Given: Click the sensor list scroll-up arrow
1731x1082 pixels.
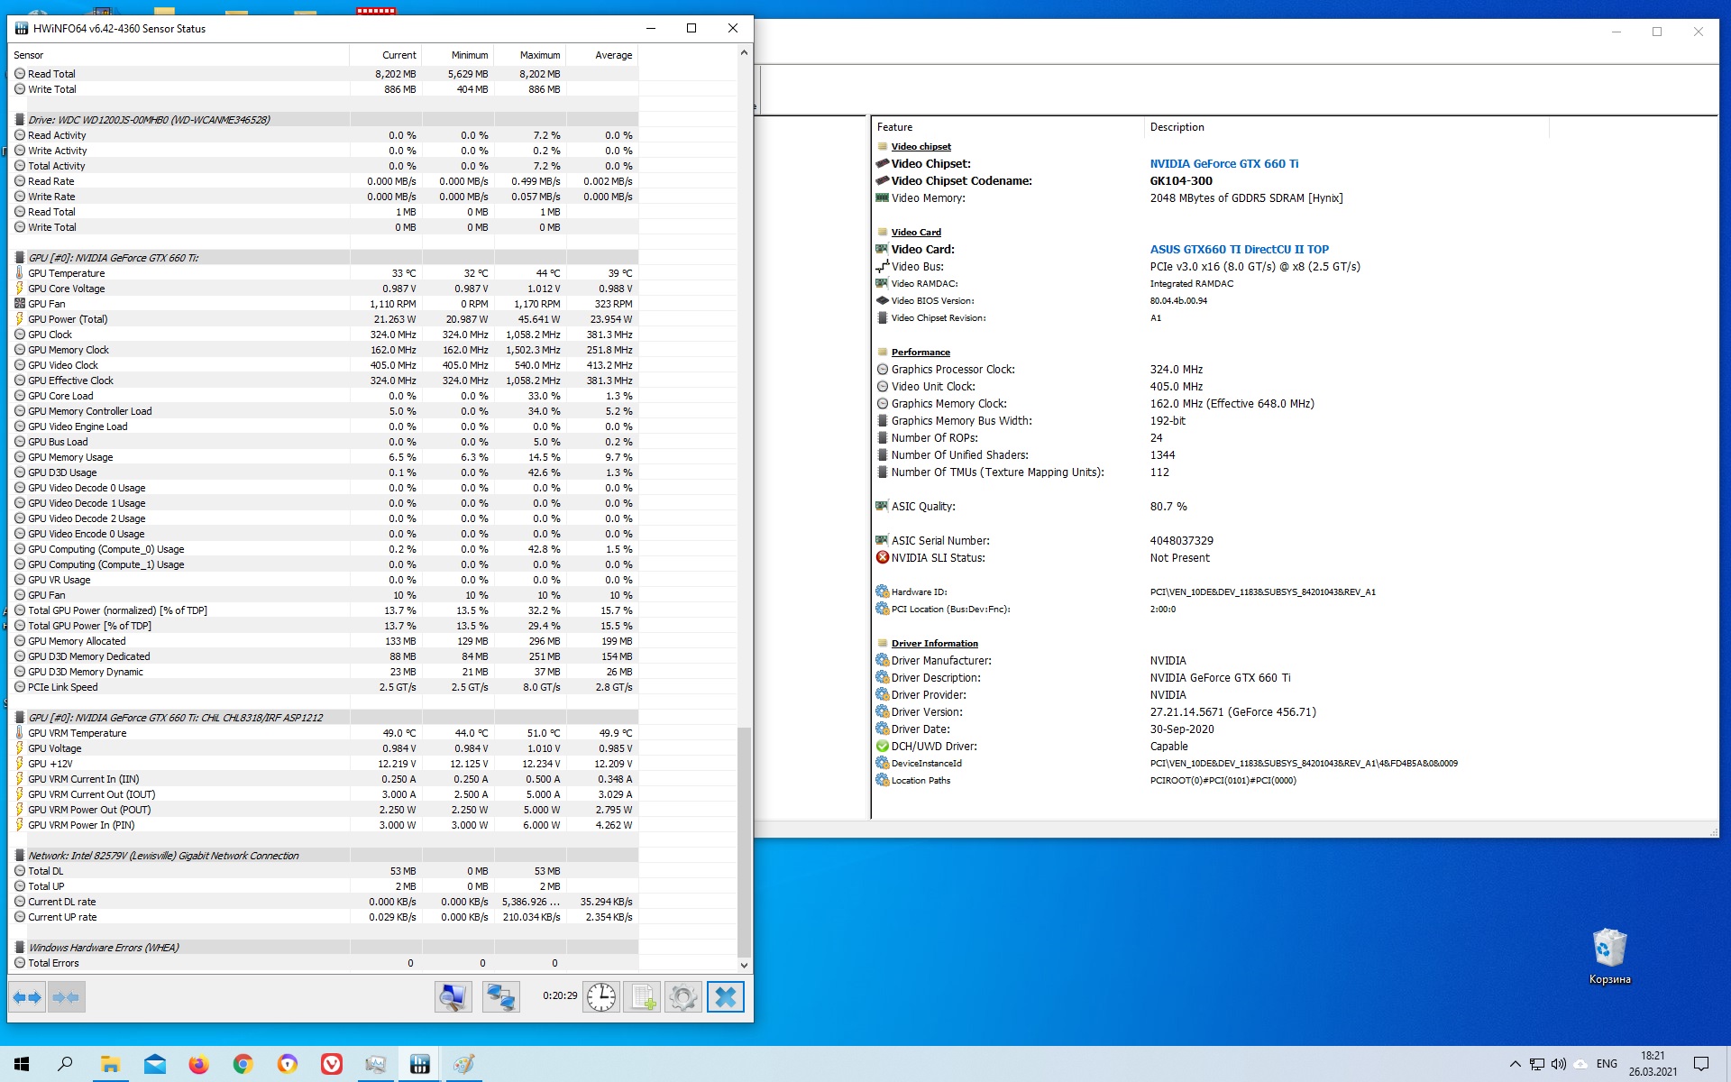Looking at the screenshot, I should pyautogui.click(x=744, y=52).
